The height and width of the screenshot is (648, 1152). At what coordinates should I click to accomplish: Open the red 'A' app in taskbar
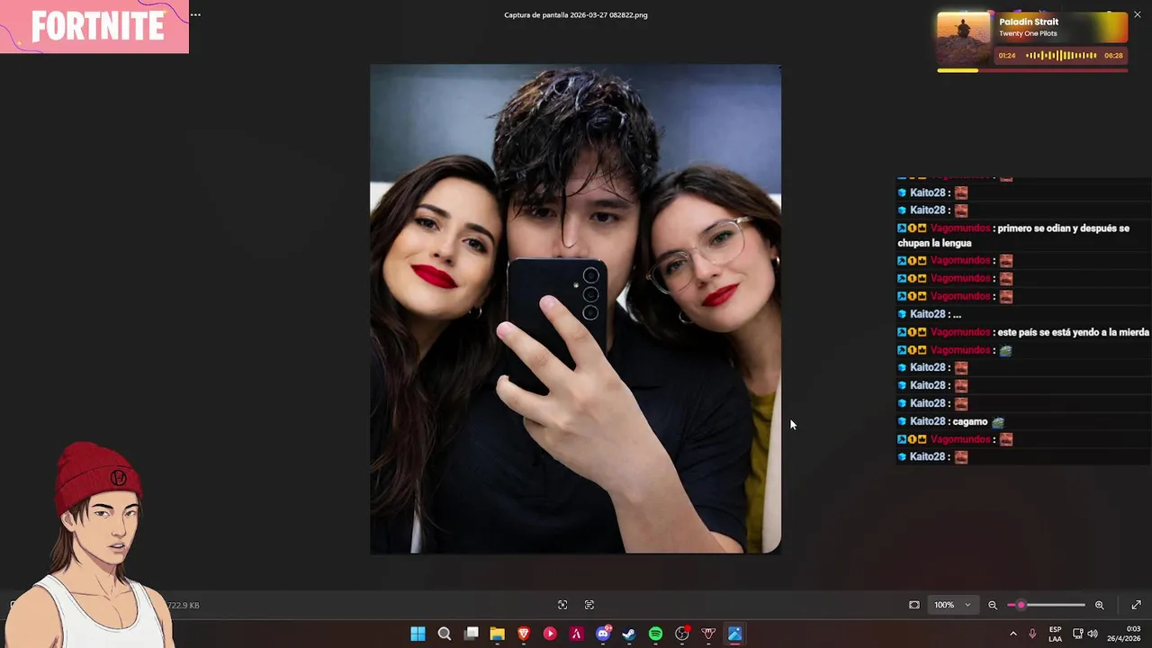[576, 634]
